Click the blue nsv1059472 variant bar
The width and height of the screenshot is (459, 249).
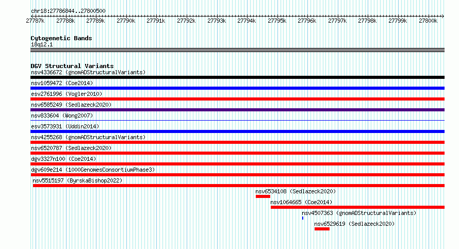pos(237,88)
